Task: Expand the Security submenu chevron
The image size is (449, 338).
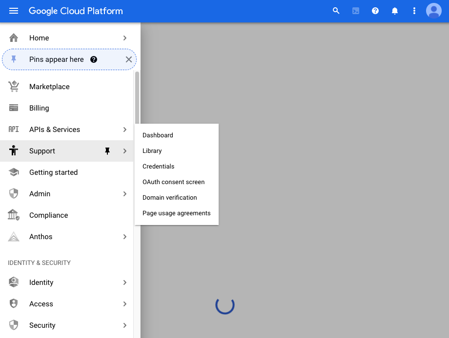Action: [x=124, y=325]
